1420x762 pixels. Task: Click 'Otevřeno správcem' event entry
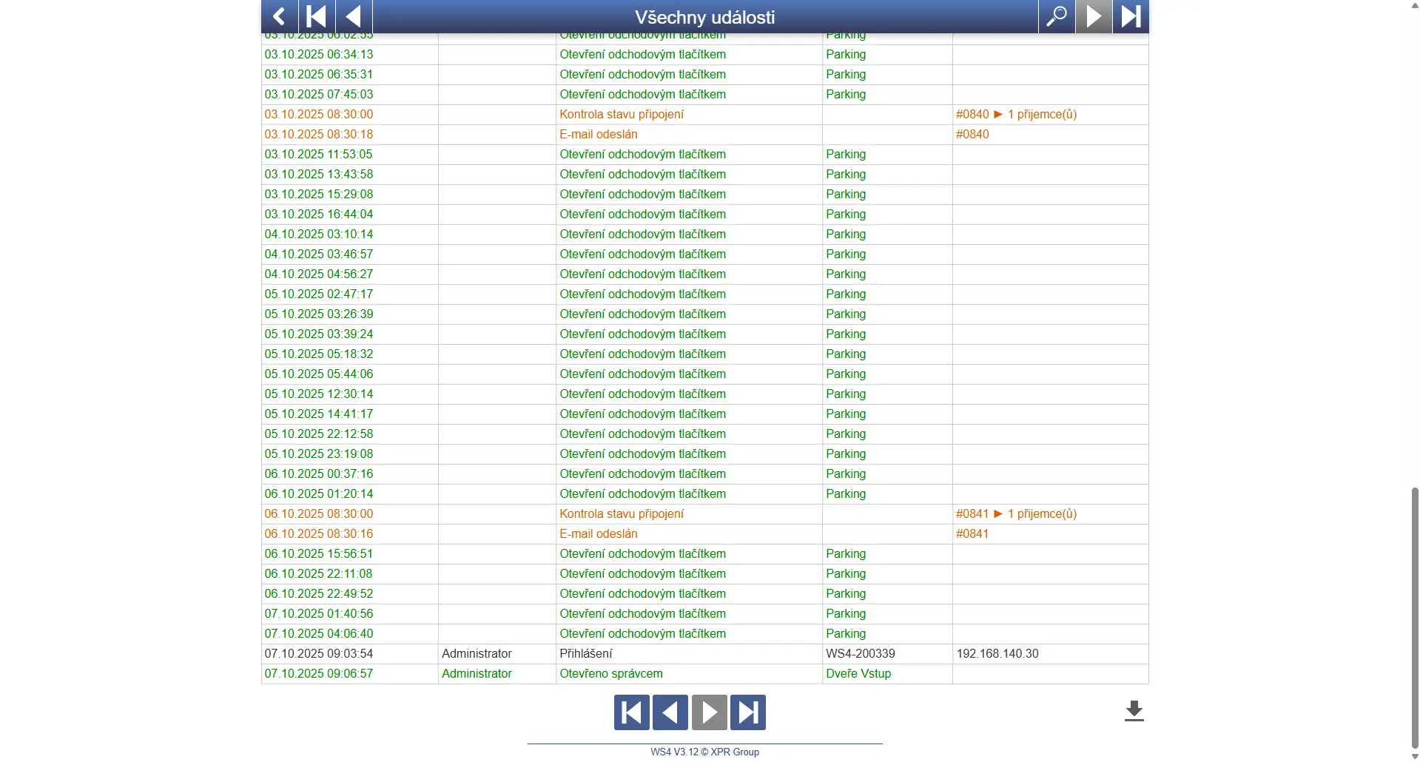pyautogui.click(x=611, y=674)
